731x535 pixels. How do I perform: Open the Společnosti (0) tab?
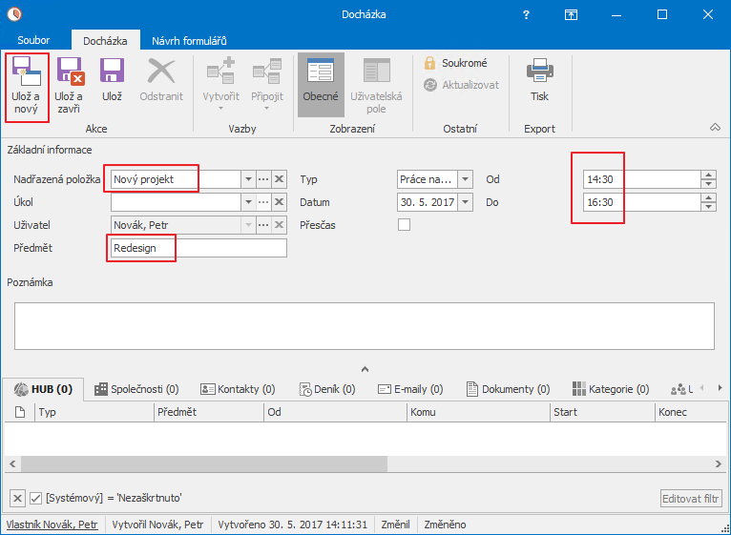136,389
